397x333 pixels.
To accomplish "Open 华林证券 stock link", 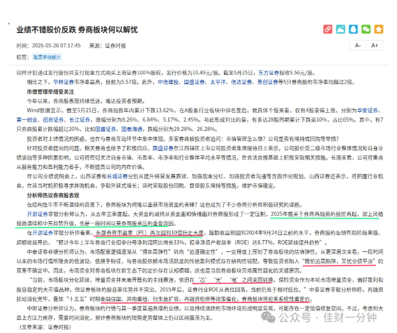I will 64,82.
